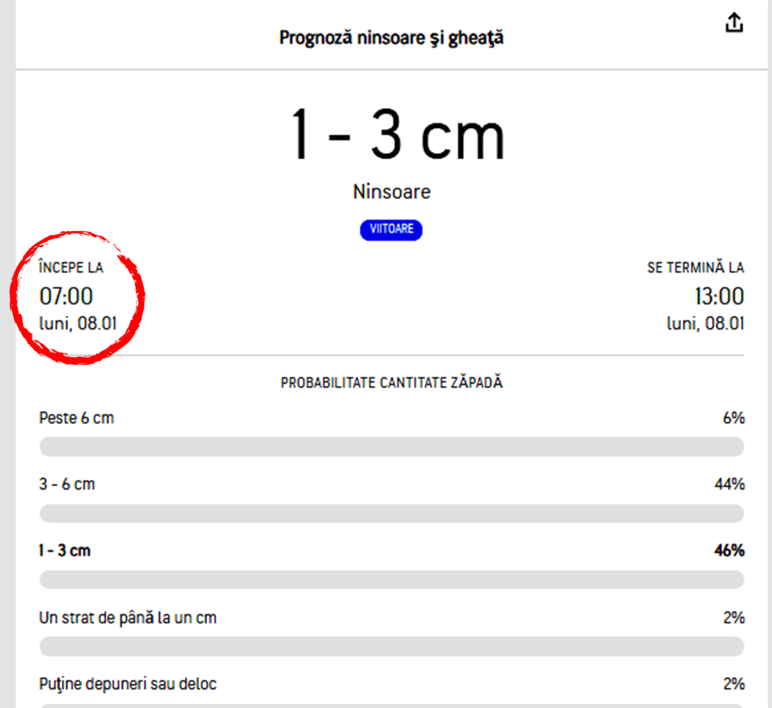The width and height of the screenshot is (772, 708).
Task: Click the bold 46% probability value
Action: click(x=729, y=550)
